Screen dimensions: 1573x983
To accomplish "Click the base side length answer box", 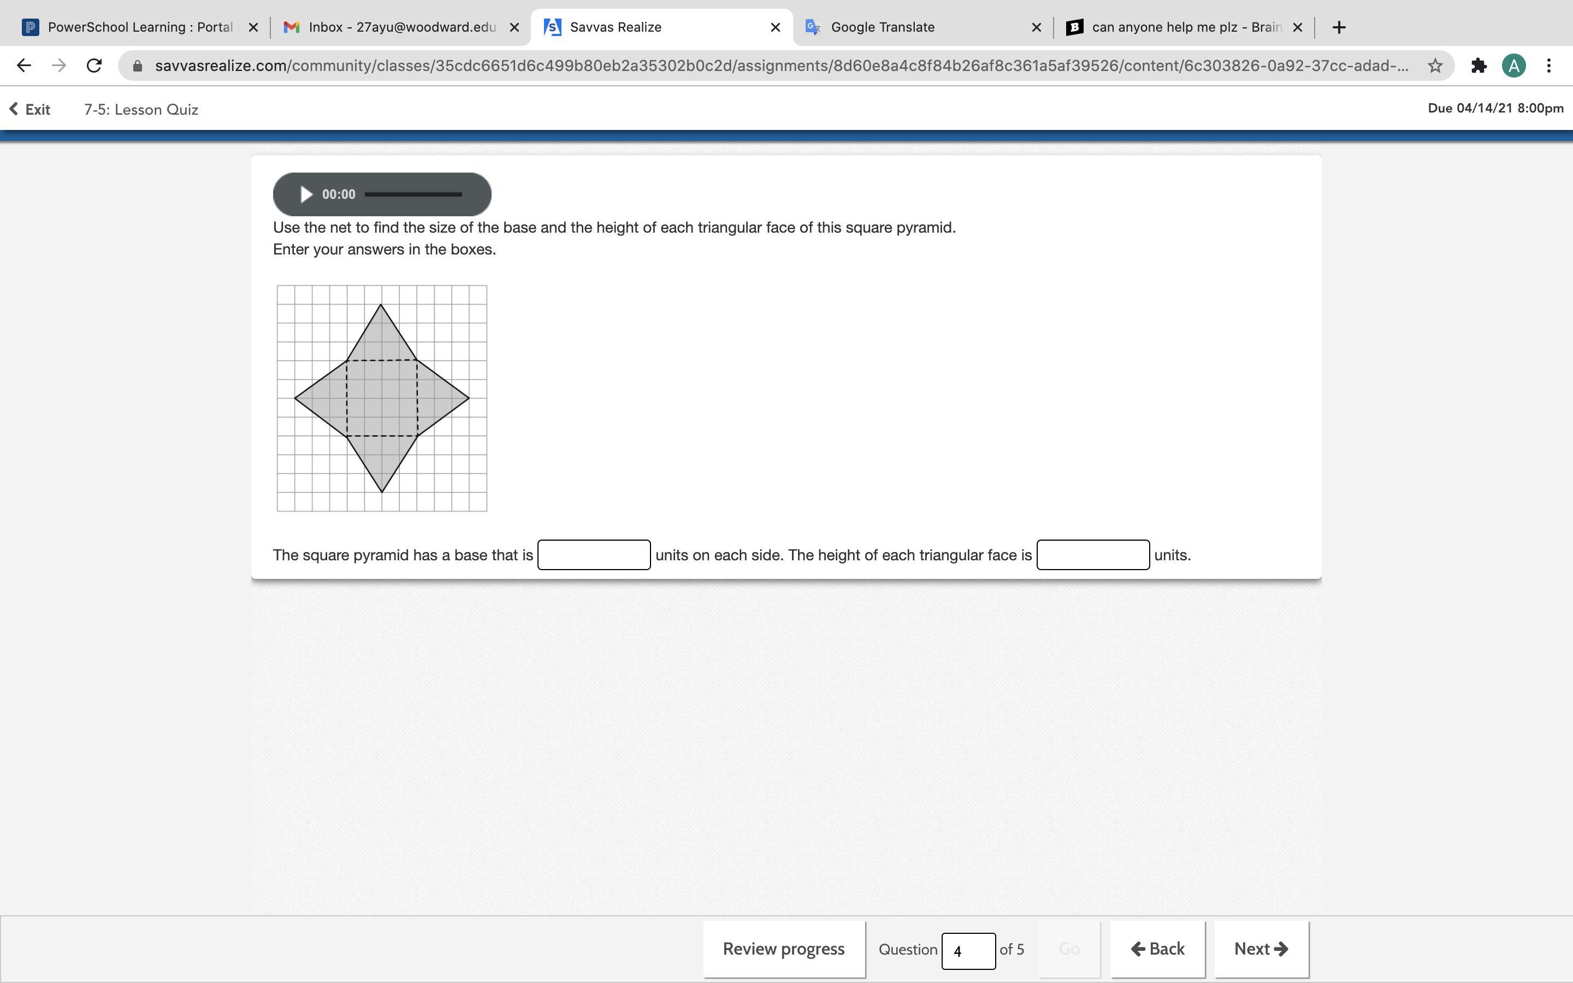I will (x=594, y=554).
